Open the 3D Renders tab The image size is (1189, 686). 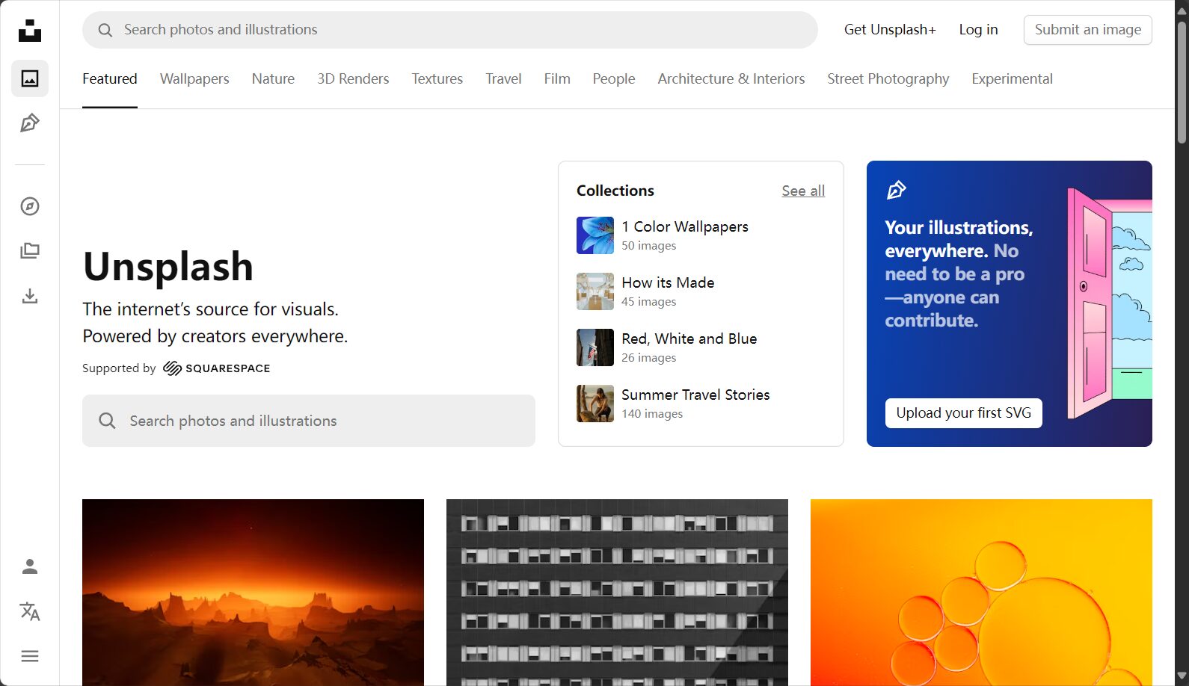click(353, 78)
